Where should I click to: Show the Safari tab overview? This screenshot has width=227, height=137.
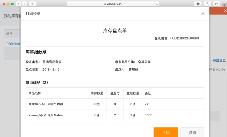216,4
